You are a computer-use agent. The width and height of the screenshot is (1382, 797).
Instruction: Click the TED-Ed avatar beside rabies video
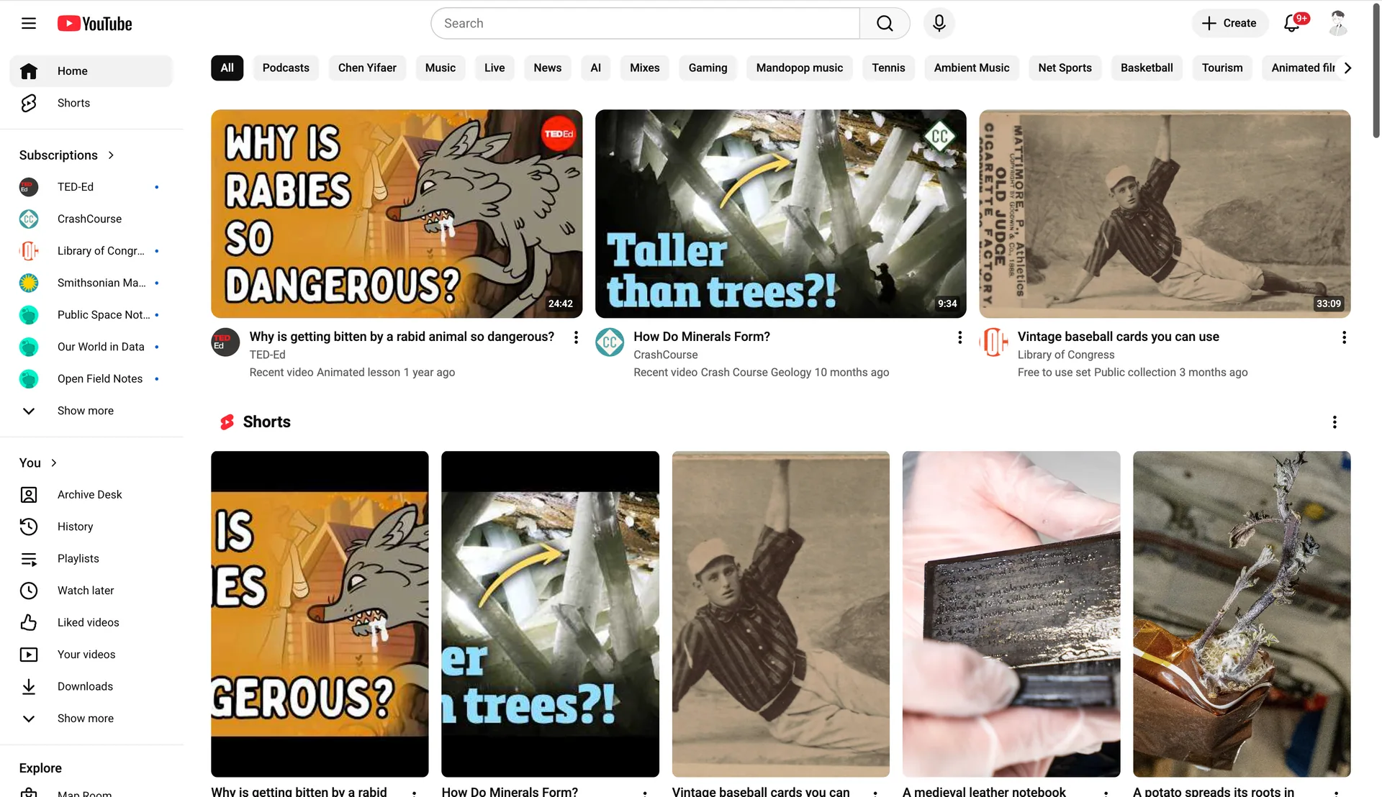pos(225,342)
